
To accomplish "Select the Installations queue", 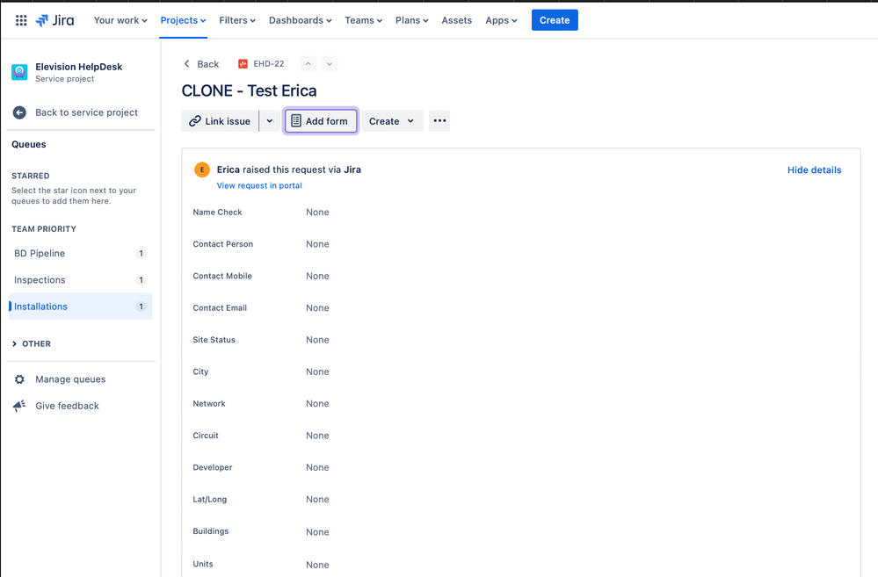I will pos(80,307).
